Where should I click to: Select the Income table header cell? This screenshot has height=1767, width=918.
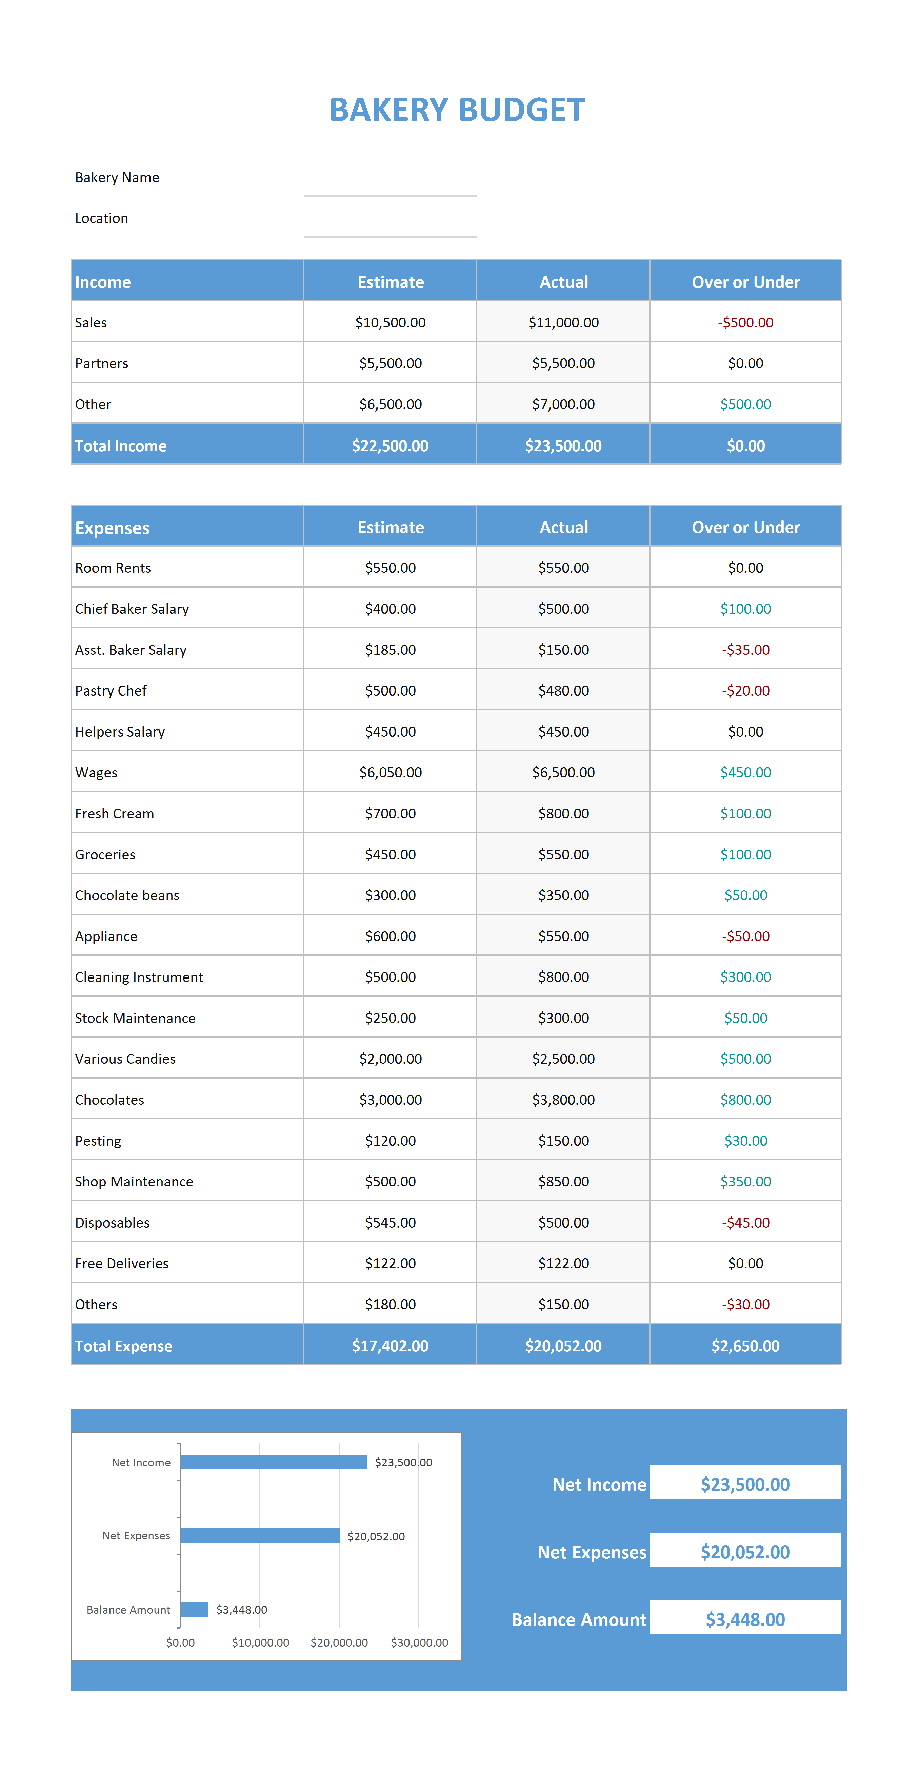187,281
